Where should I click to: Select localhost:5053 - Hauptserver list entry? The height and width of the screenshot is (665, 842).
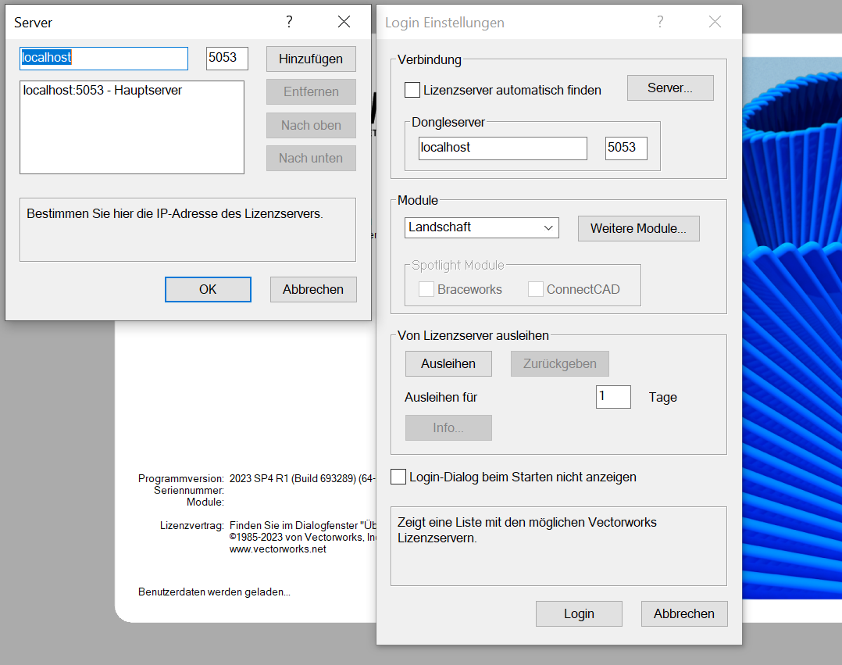(102, 90)
